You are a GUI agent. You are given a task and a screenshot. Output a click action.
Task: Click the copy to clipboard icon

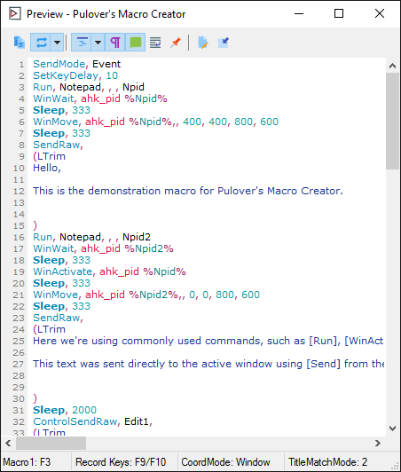click(19, 43)
